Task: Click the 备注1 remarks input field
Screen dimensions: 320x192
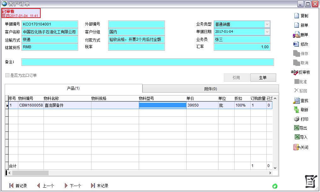Action: click(147, 62)
